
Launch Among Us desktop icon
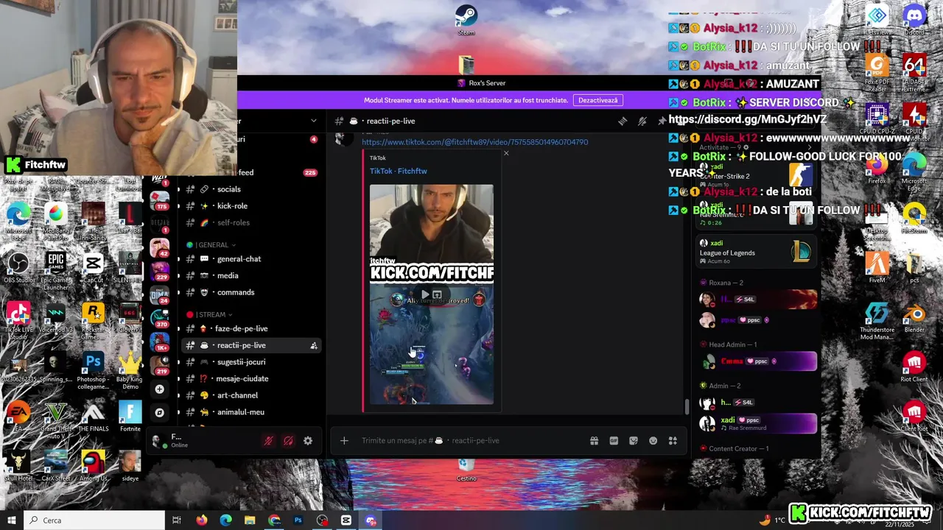93,467
